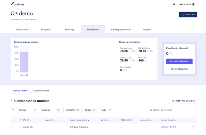Open the settings gear icon
This screenshot has height=135, width=206.
[x=174, y=4]
